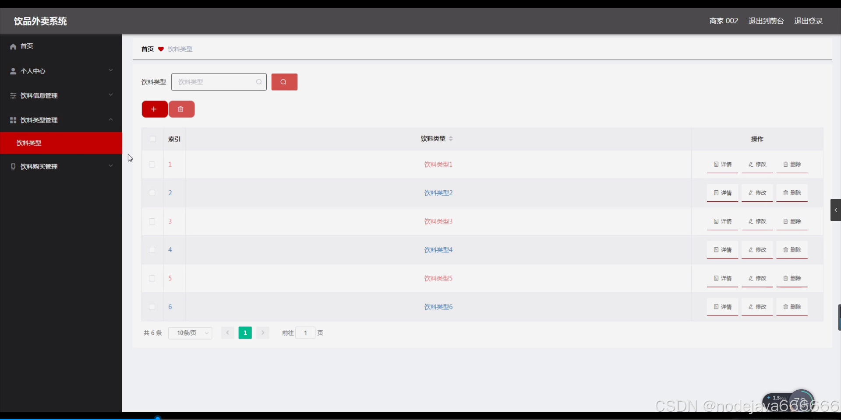Viewport: 841px width, 420px height.
Task: Open the collapsed side panel arrow on right edge
Action: pos(836,210)
